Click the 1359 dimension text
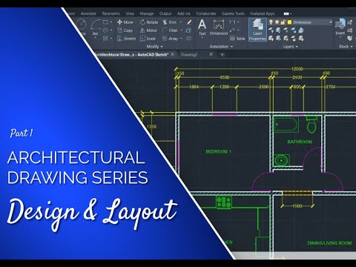 tap(151, 127)
